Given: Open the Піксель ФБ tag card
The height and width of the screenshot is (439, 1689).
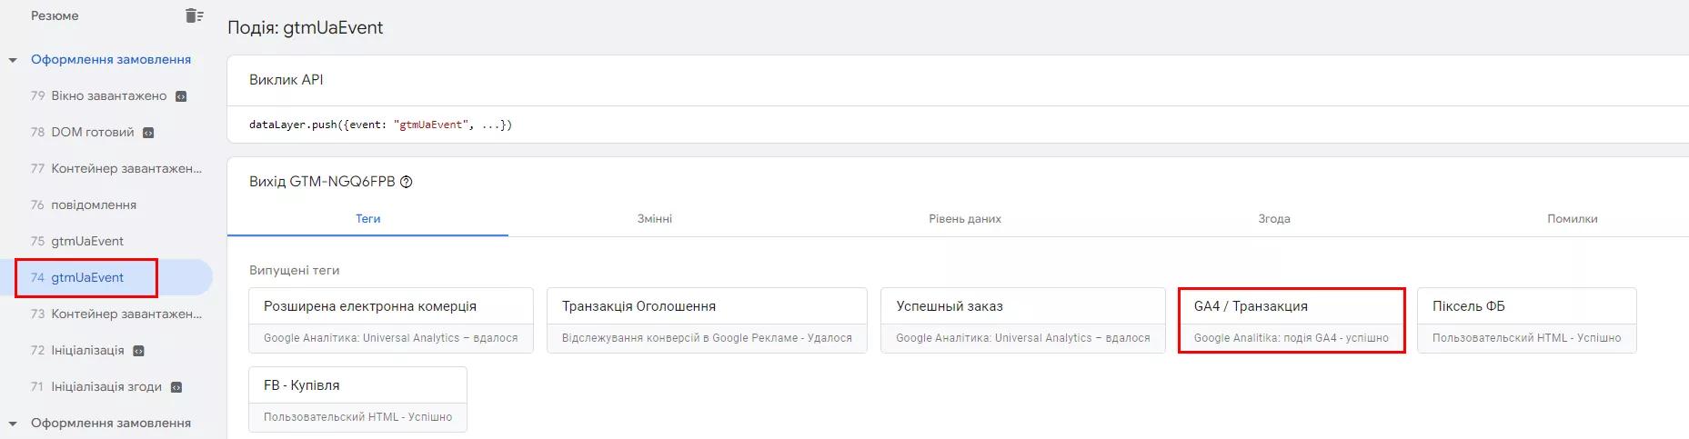Looking at the screenshot, I should pyautogui.click(x=1527, y=321).
